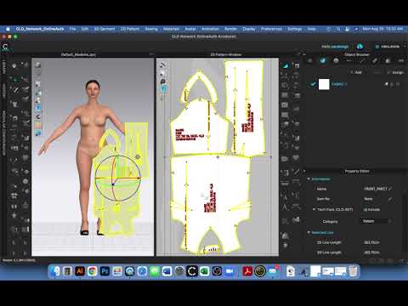408x306 pixels.
Task: Click the Apple menu icon
Action: pyautogui.click(x=8, y=29)
